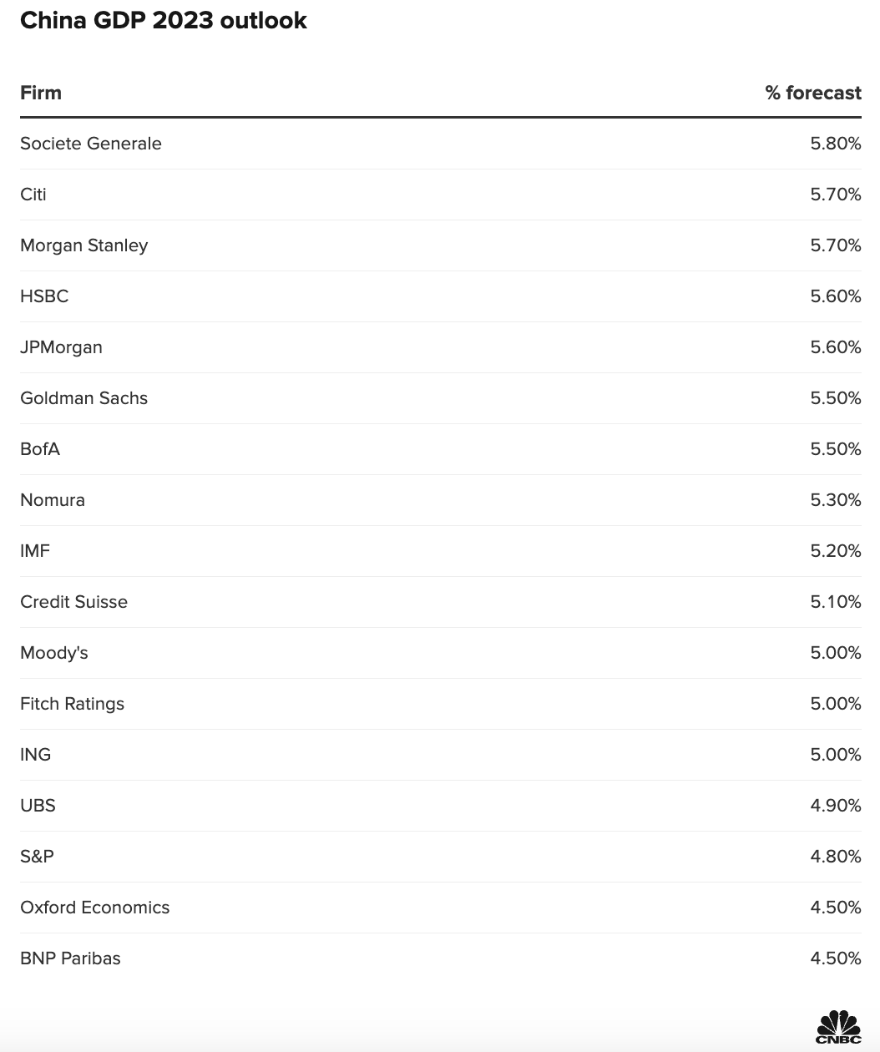Image resolution: width=880 pixels, height=1052 pixels.
Task: Select Morgan Stanley in the firm list
Action: click(84, 245)
